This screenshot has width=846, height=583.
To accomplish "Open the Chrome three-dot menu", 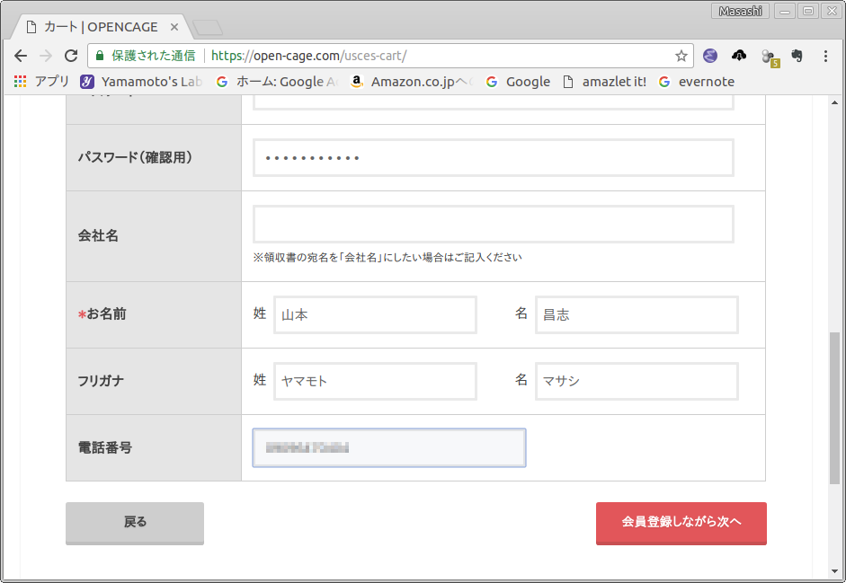I will click(x=825, y=56).
